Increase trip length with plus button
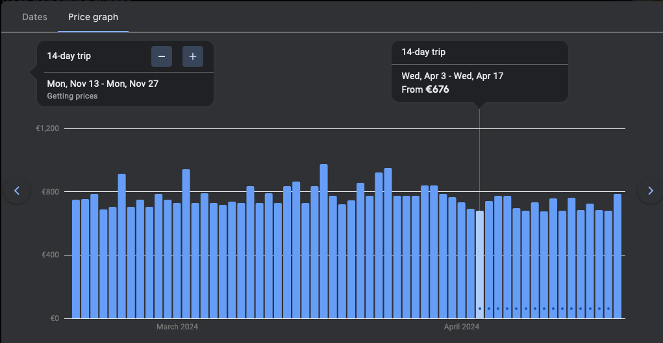The image size is (663, 343). (x=193, y=56)
